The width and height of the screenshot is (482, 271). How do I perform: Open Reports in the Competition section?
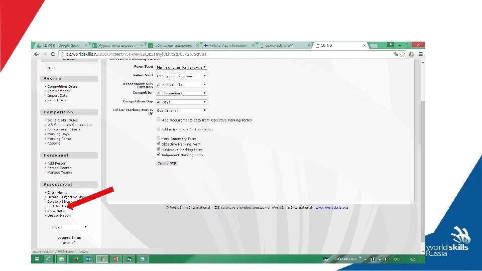54,144
